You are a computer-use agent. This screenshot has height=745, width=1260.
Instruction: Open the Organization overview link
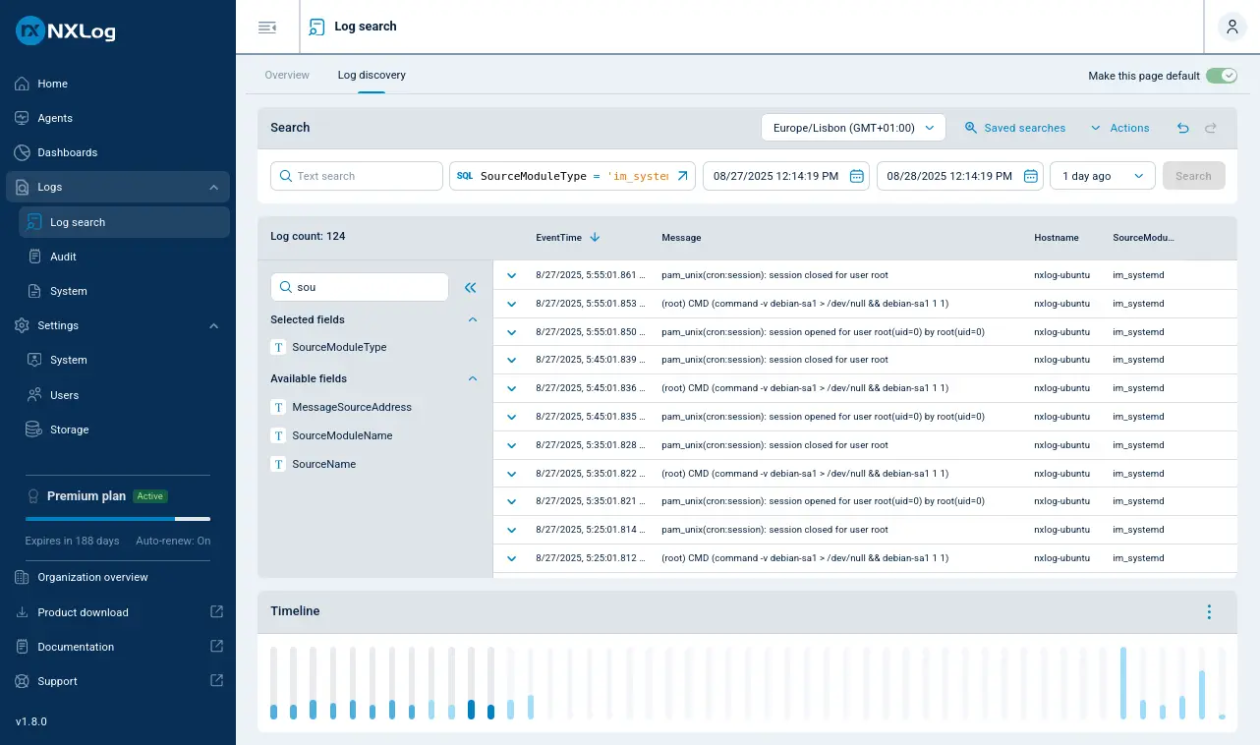(92, 577)
